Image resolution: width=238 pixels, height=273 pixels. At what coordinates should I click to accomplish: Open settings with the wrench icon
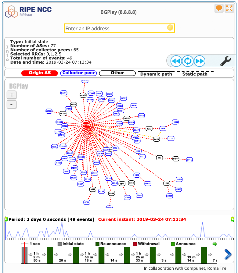(225, 61)
